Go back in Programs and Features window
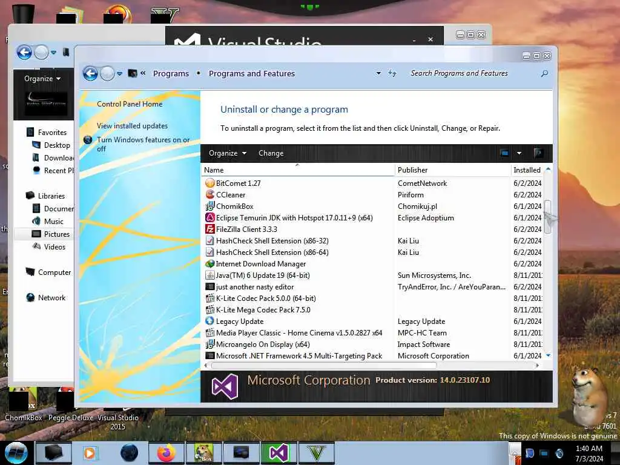Image resolution: width=620 pixels, height=465 pixels. pyautogui.click(x=90, y=73)
